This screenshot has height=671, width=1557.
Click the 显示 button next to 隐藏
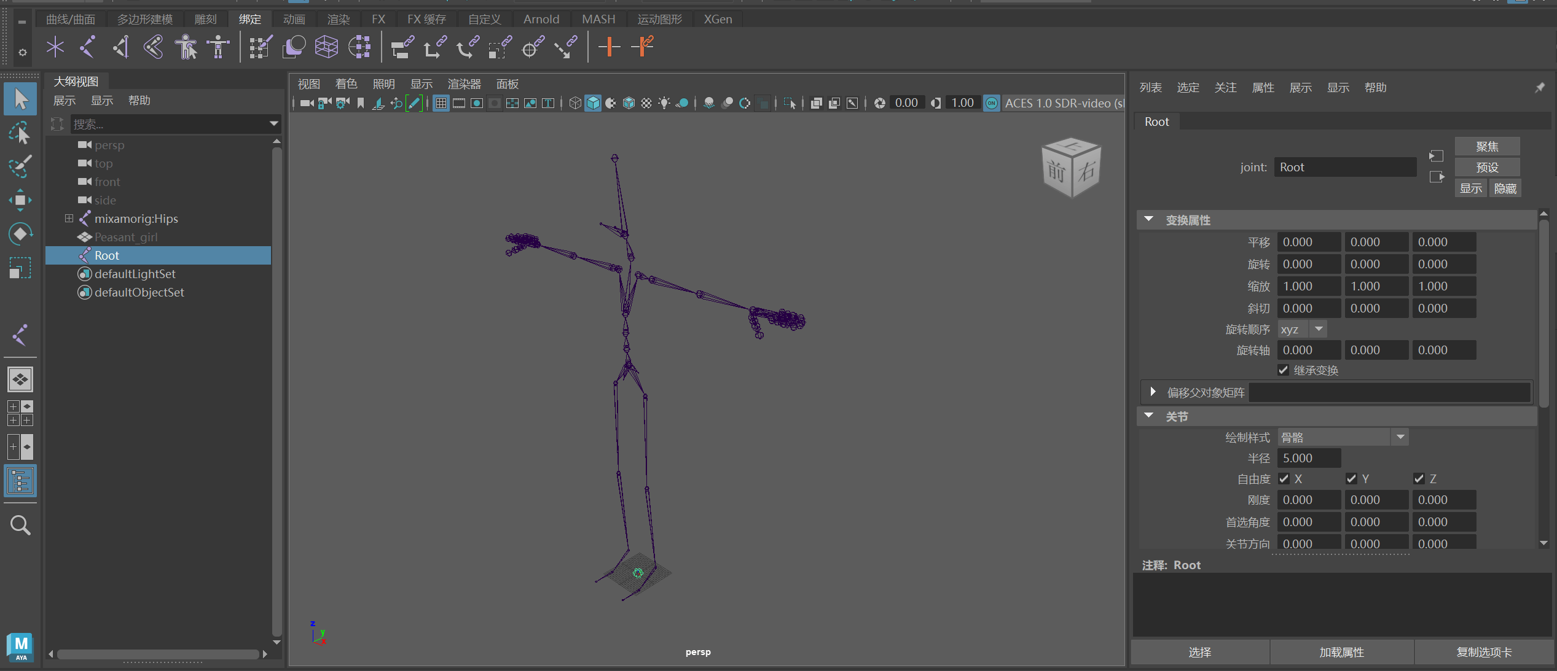click(x=1470, y=188)
